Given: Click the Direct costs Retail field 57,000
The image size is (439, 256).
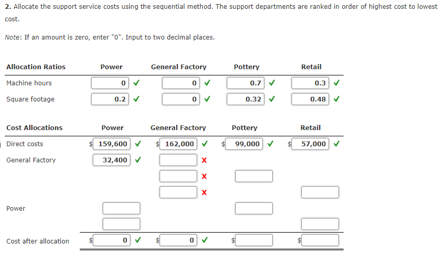Looking at the screenshot, I should (x=310, y=144).
